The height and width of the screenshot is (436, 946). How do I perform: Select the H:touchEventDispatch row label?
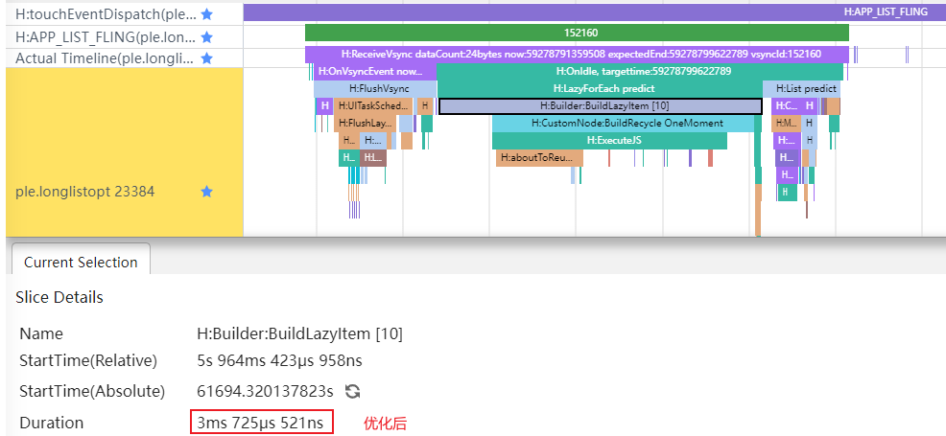106,14
